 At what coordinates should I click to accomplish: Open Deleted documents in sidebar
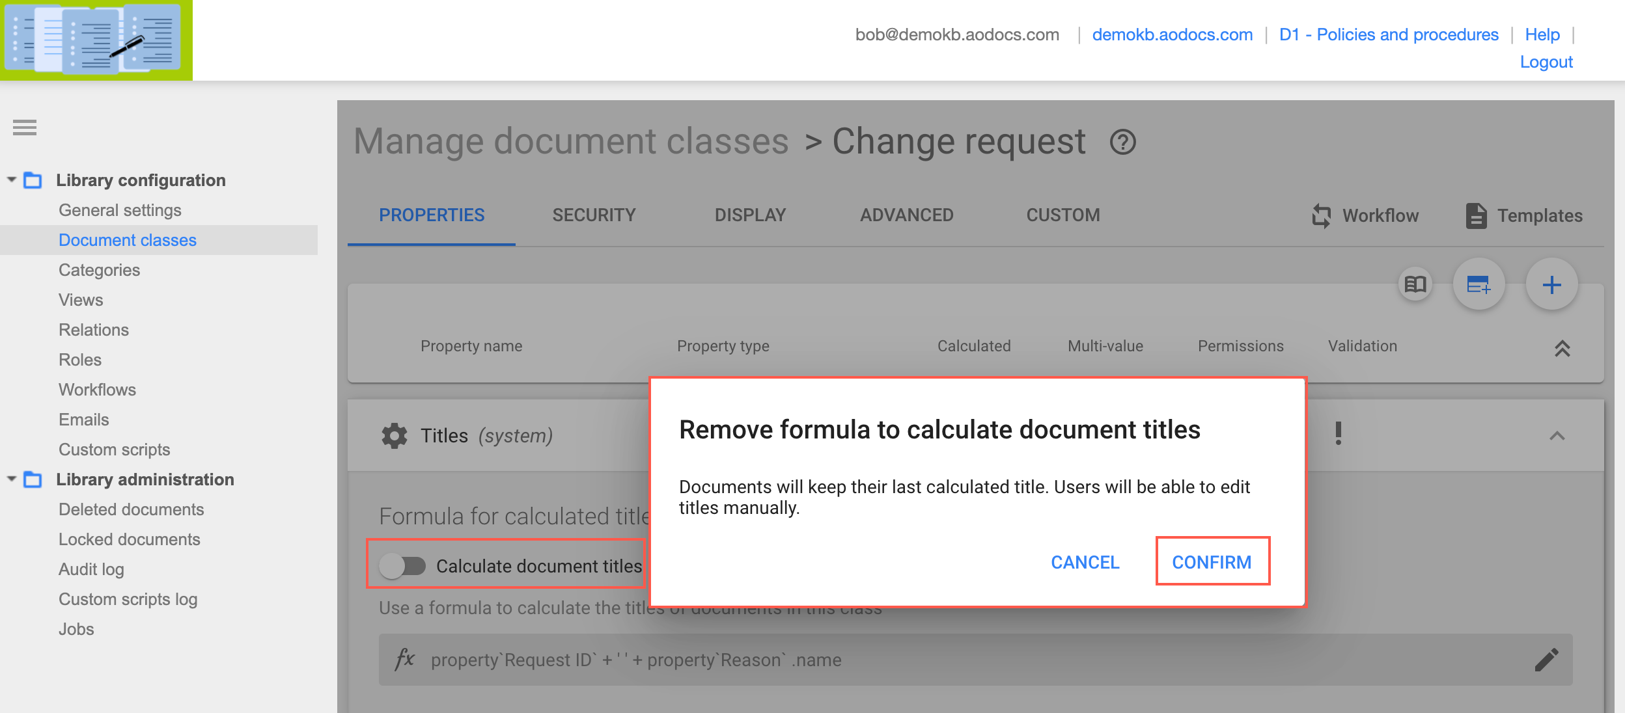tap(131, 509)
